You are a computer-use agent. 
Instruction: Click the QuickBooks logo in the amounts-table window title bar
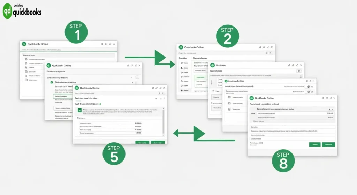coord(77,88)
